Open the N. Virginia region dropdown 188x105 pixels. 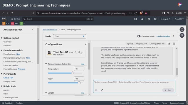point(165,19)
